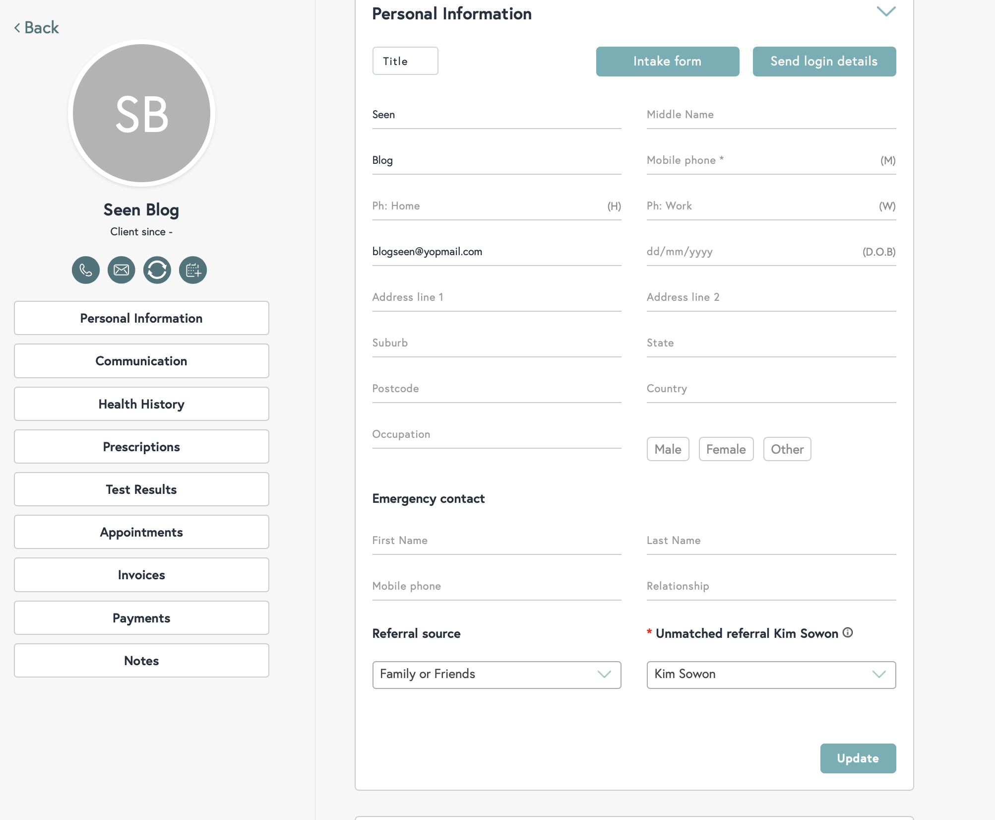
Task: Open the Kim Sowon referral dropdown
Action: 771,675
